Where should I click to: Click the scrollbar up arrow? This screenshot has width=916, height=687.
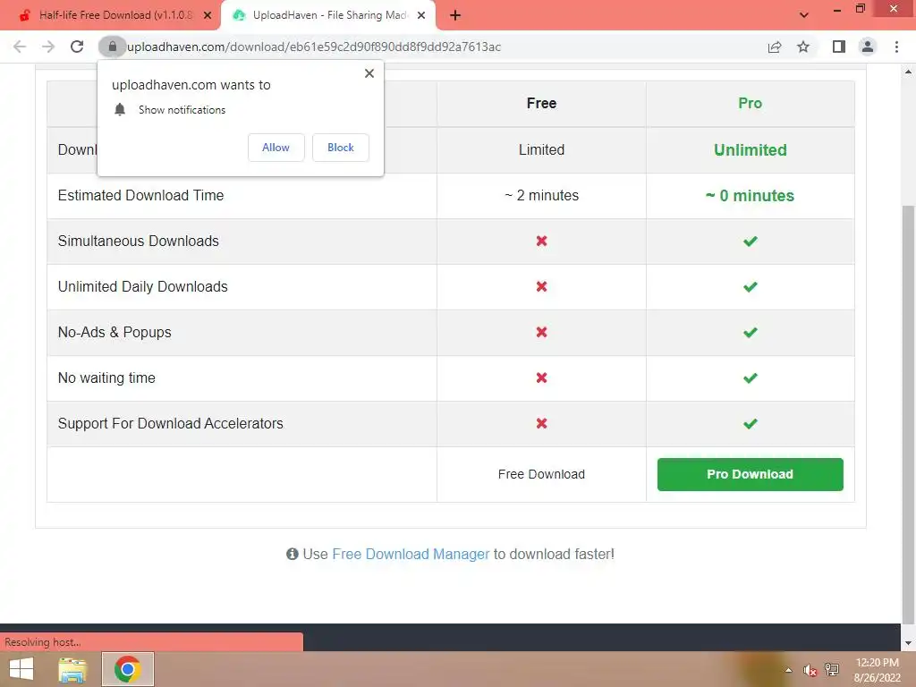click(x=908, y=72)
